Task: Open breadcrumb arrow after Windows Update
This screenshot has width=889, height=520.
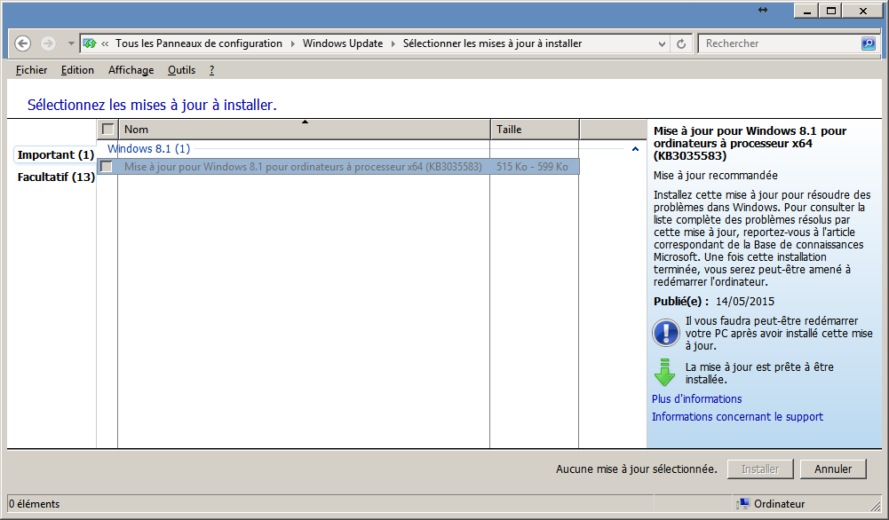Action: (393, 43)
